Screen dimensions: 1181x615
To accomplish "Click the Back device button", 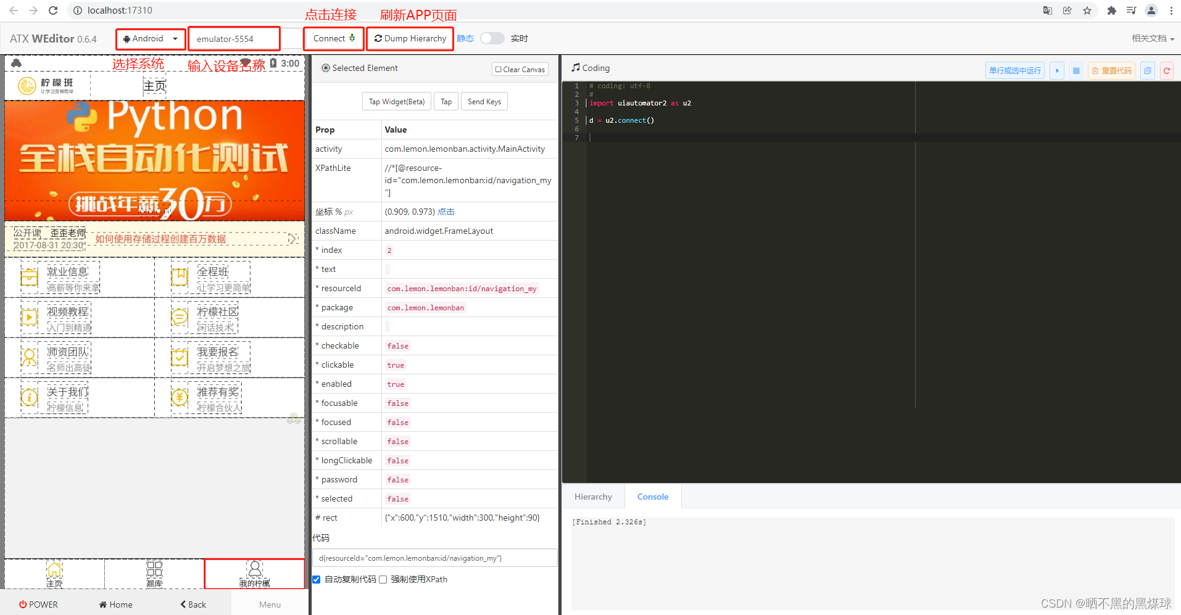I will pyautogui.click(x=193, y=605).
